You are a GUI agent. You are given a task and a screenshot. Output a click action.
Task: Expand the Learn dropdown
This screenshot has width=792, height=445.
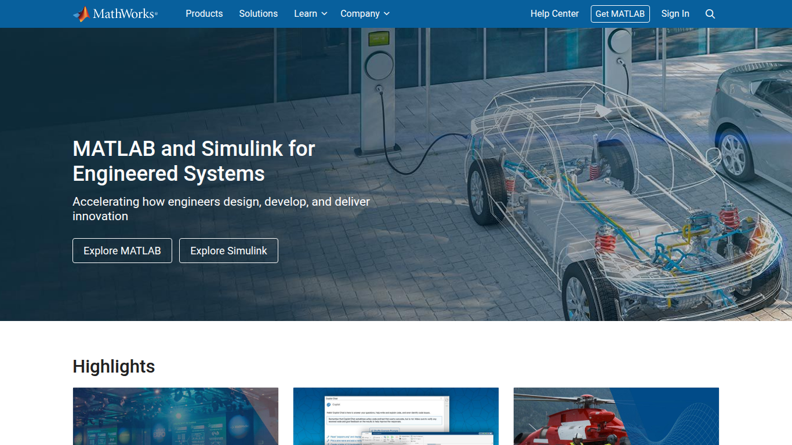311,13
